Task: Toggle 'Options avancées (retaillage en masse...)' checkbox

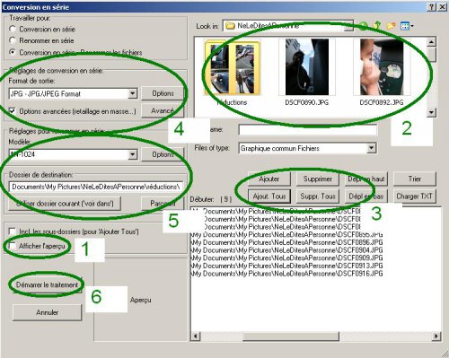Action: pyautogui.click(x=13, y=111)
